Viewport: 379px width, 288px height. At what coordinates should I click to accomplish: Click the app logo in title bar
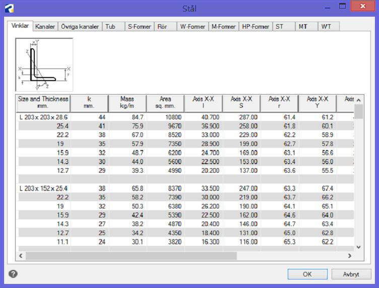click(x=9, y=9)
